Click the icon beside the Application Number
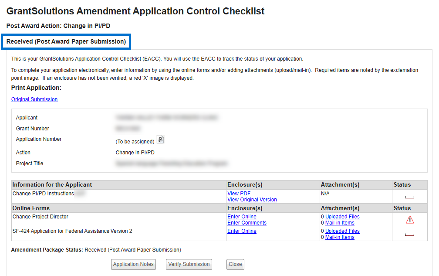Image resolution: width=439 pixels, height=276 pixels. (160, 140)
